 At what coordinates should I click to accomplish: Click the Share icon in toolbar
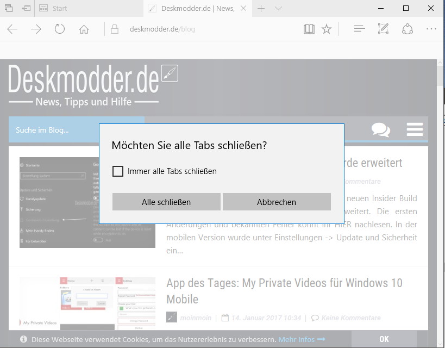point(408,29)
